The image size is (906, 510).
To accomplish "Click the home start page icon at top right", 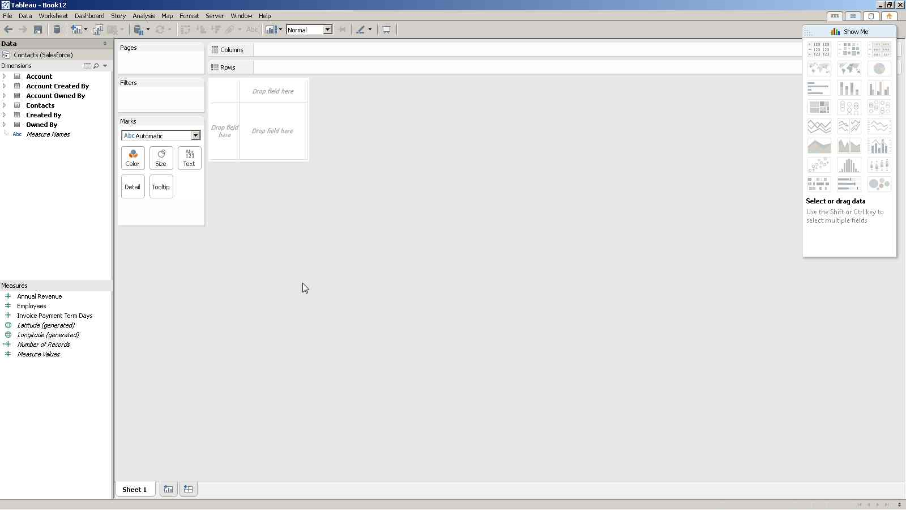I will click(889, 16).
